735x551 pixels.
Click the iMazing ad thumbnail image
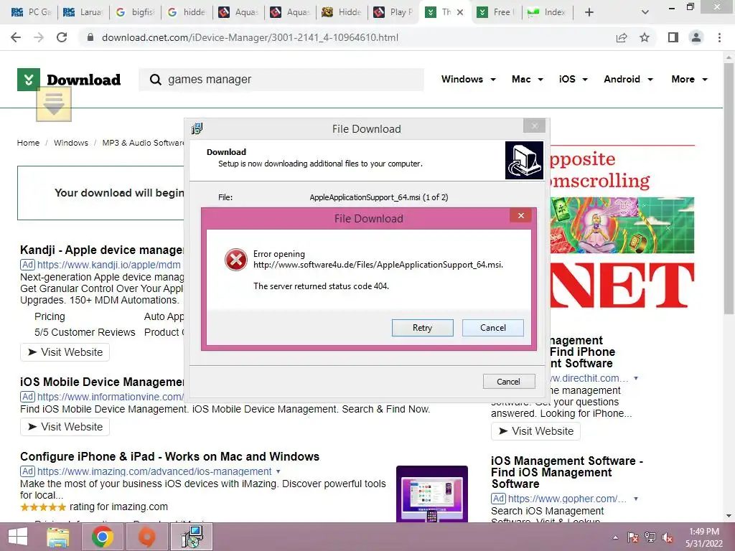pyautogui.click(x=431, y=494)
